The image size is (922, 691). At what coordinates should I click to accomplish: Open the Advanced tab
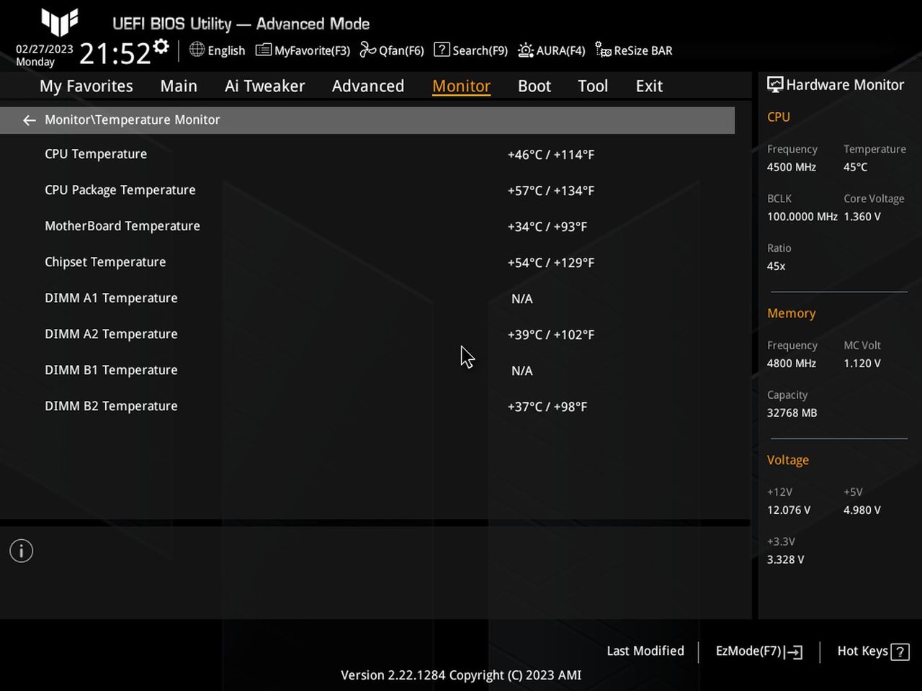tap(368, 86)
